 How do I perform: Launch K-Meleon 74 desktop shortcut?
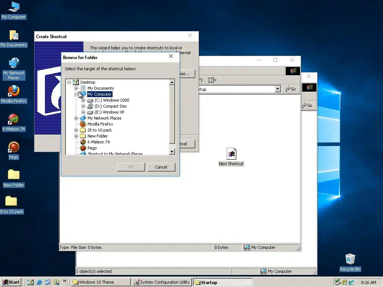[x=14, y=122]
